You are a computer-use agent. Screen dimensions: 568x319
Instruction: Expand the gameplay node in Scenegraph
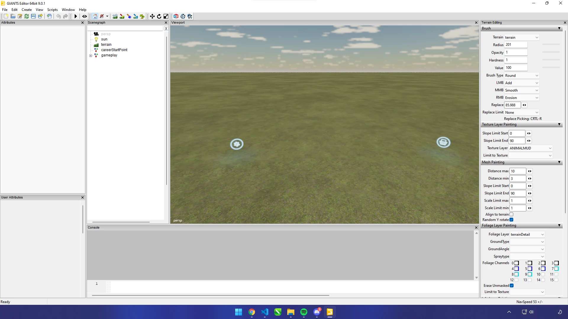(x=91, y=56)
